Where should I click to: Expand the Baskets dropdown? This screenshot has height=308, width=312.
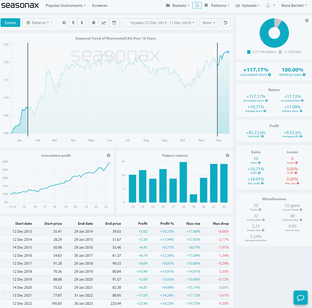tap(178, 5)
